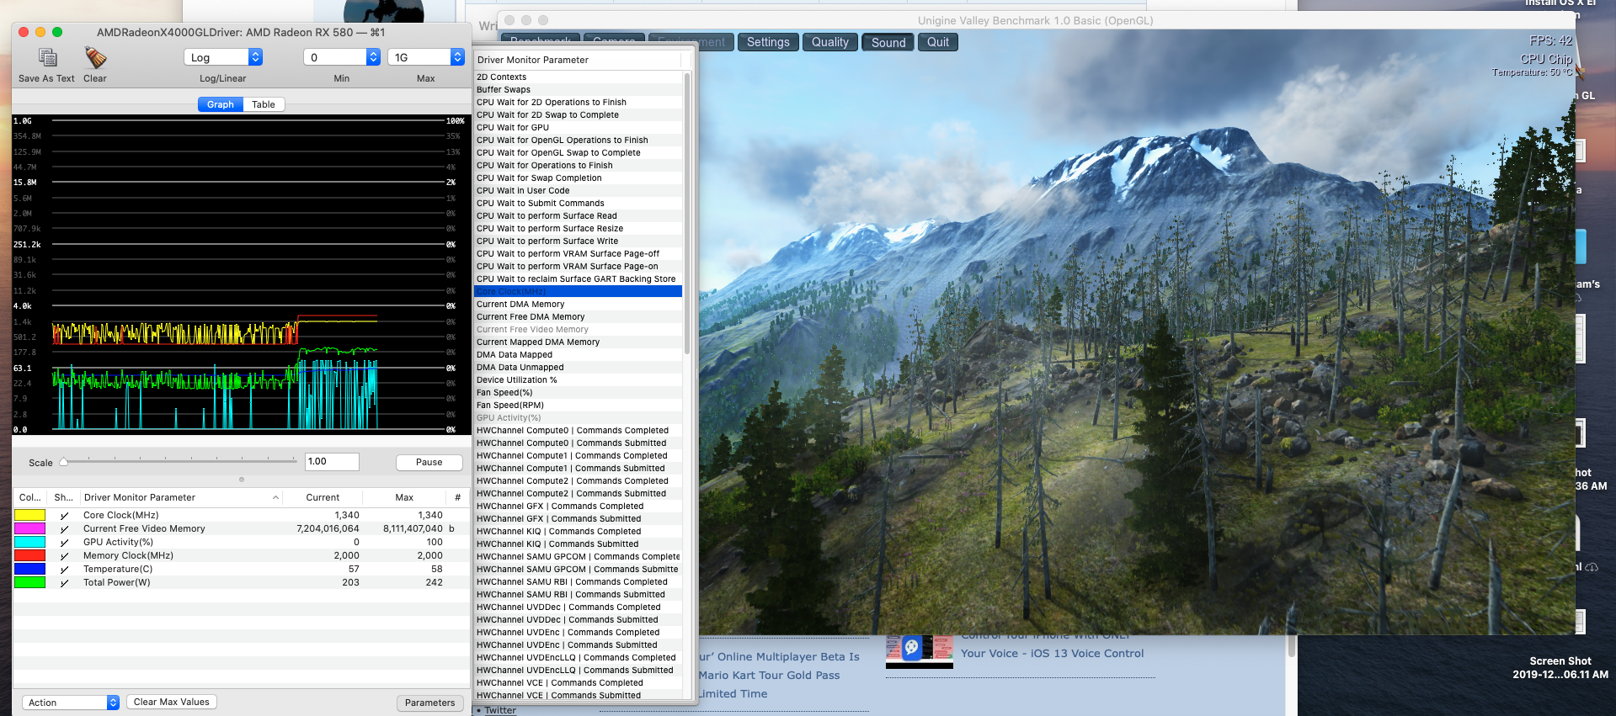Open the Log/Linear scale dropdown
The image size is (1616, 716).
(x=223, y=57)
